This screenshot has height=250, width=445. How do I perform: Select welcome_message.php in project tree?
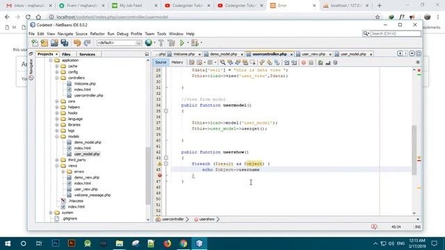(x=92, y=195)
